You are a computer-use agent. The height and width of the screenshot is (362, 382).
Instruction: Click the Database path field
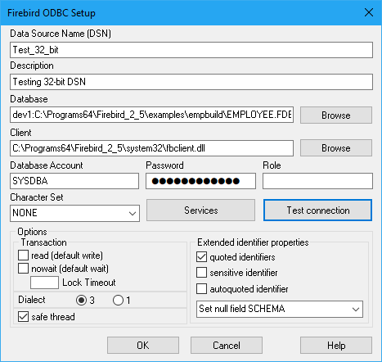(x=151, y=115)
